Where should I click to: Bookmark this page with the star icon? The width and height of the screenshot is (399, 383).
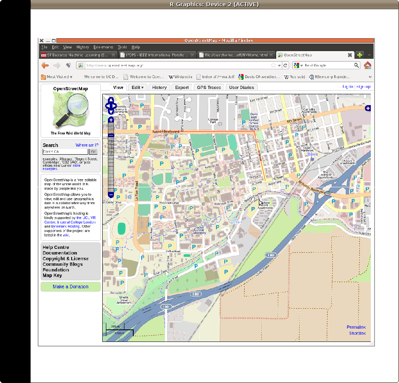[x=273, y=65]
